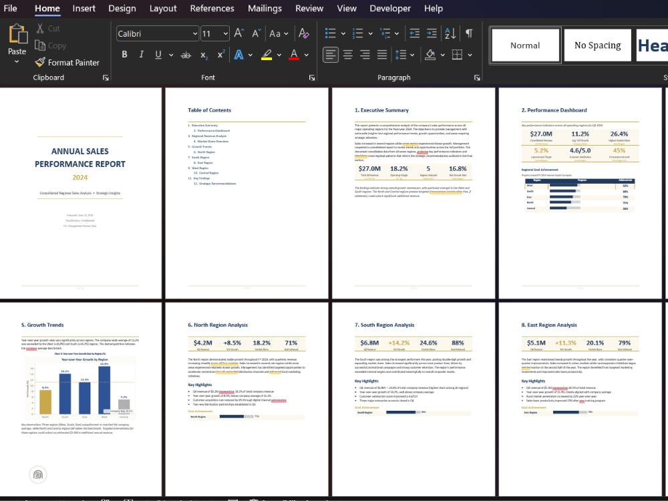
Task: Open the font size dropdown
Action: click(x=225, y=33)
